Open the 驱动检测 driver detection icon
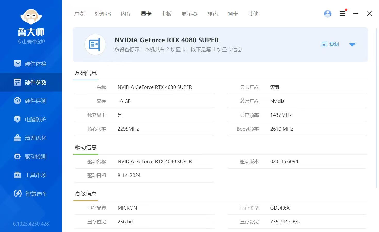This screenshot has height=232, width=379. [x=17, y=156]
